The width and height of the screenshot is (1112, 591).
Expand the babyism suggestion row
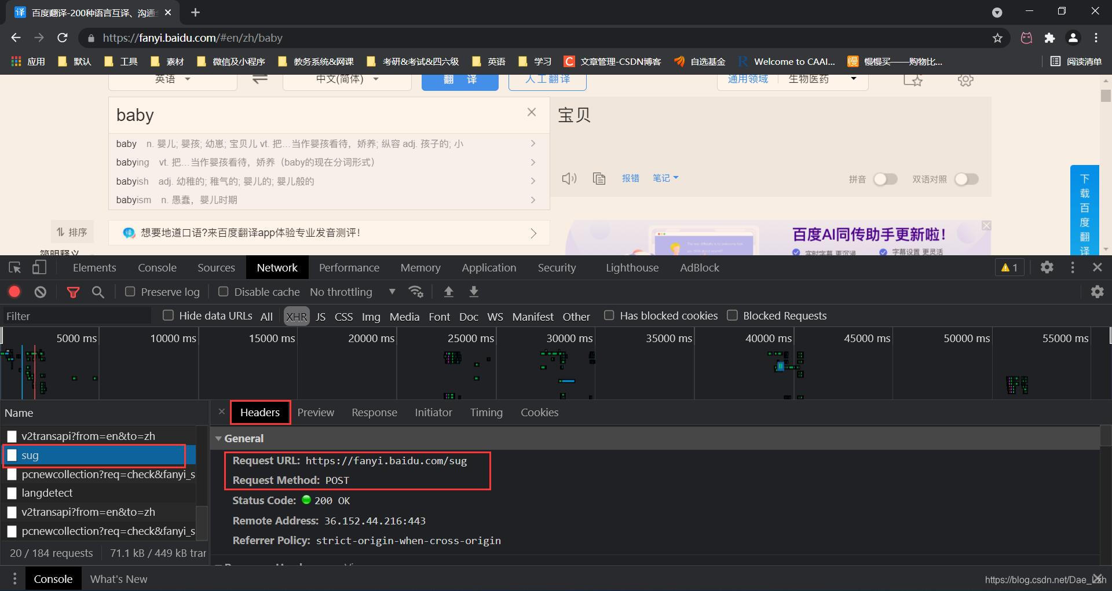coord(328,200)
